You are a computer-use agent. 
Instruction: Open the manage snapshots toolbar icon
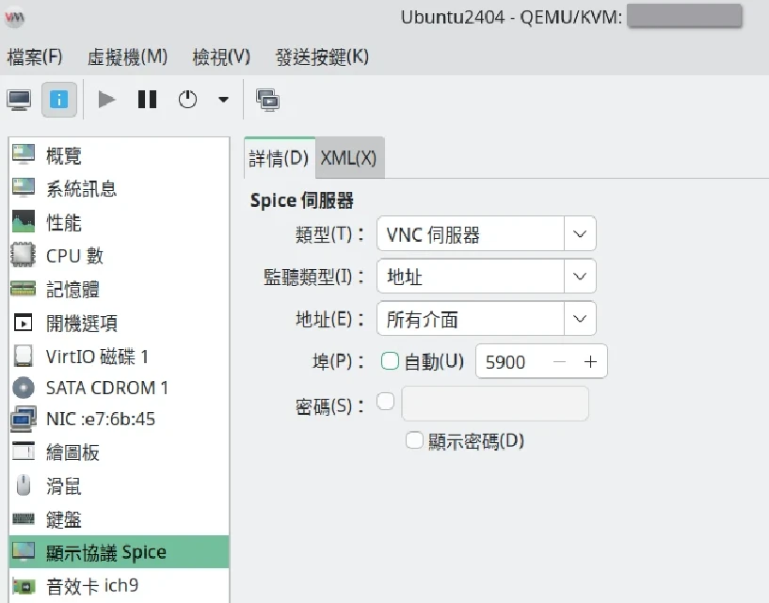click(267, 100)
